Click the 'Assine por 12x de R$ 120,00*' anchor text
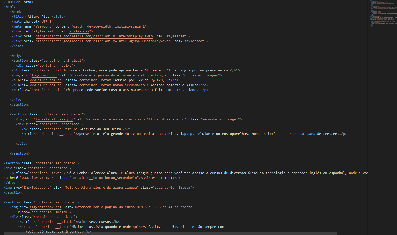The height and width of the screenshot is (235, 397). [x=143, y=80]
